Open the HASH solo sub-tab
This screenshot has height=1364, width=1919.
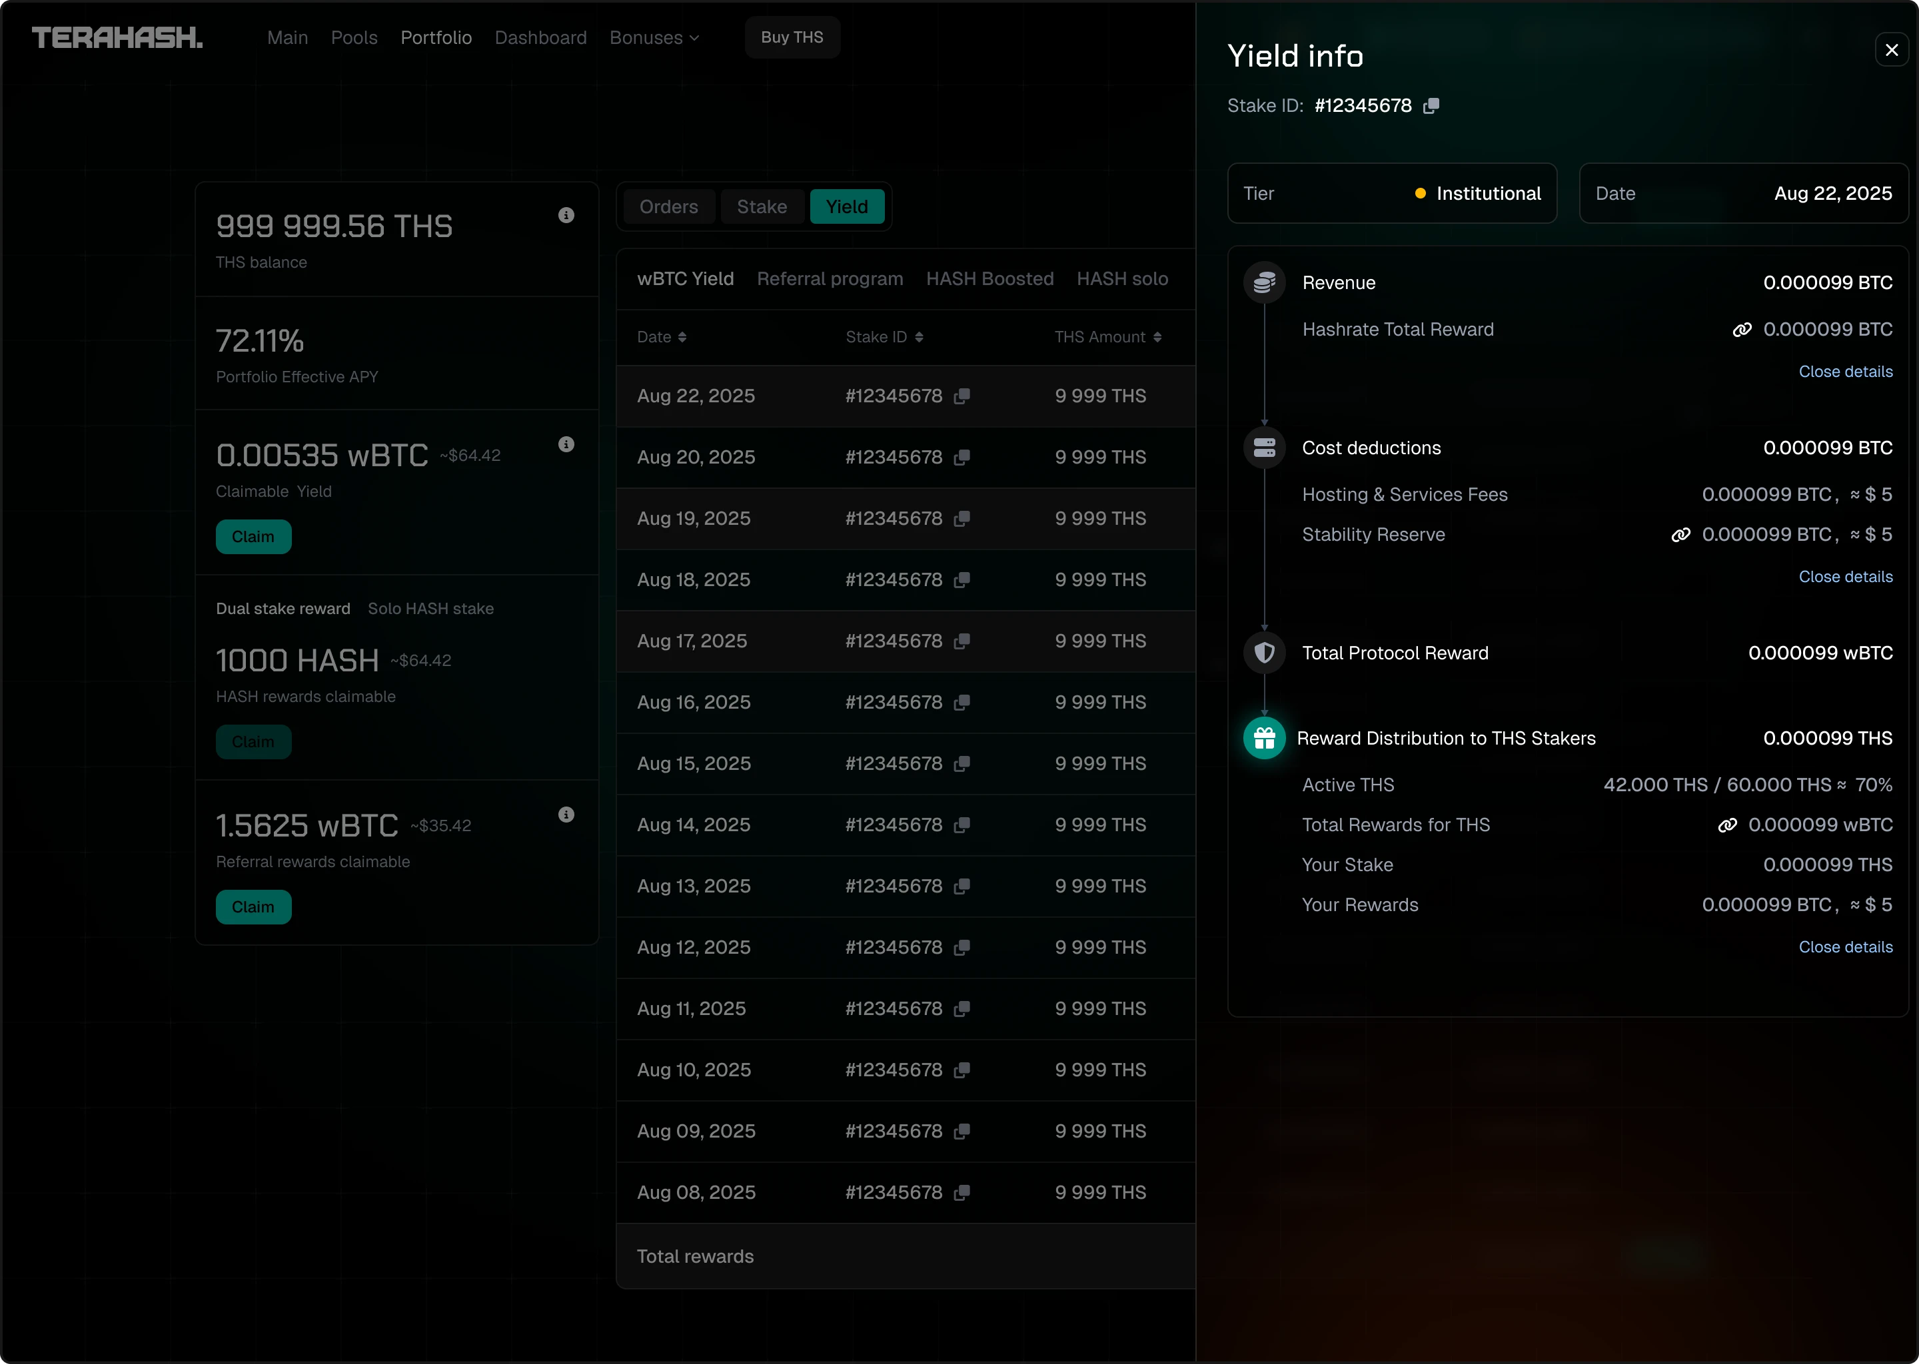1123,279
